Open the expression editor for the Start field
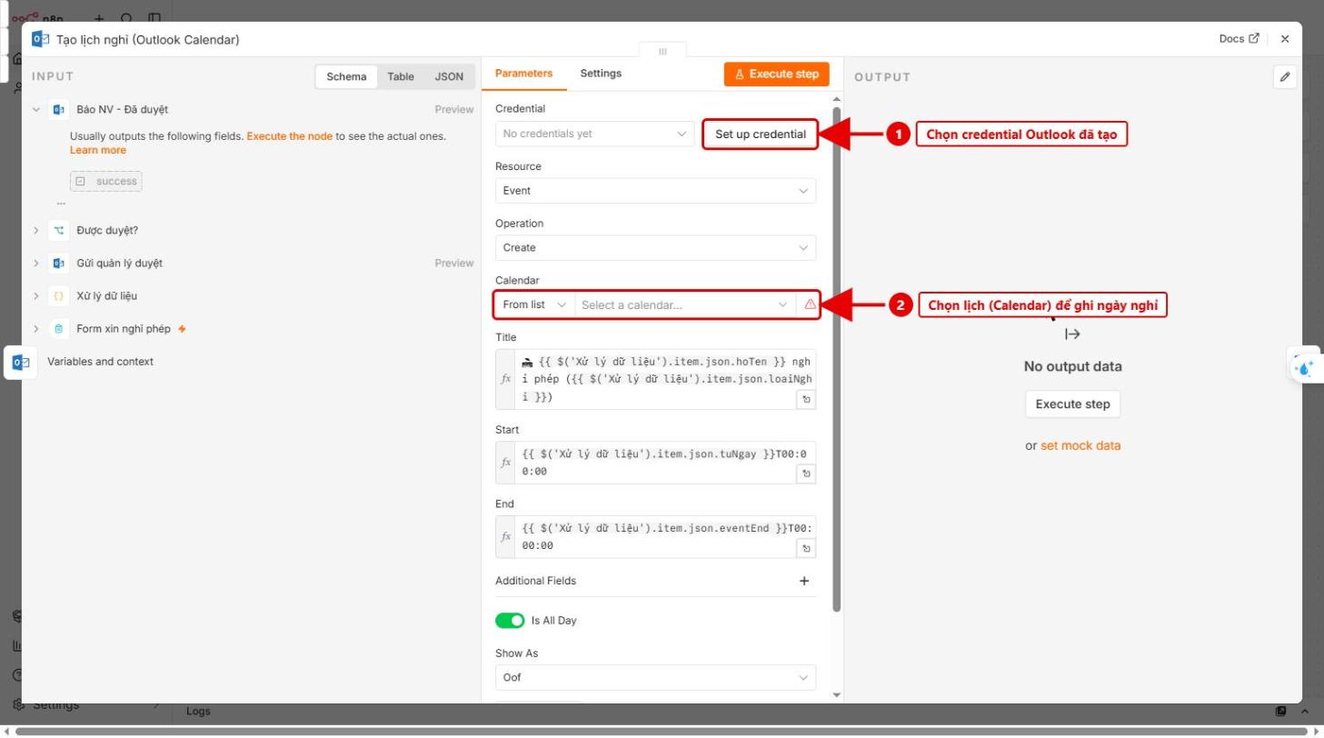1324x738 pixels. coord(804,474)
